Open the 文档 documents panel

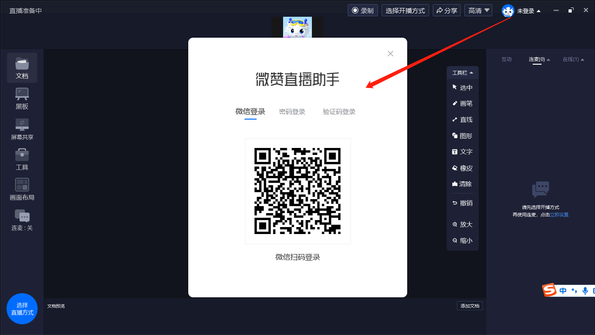point(22,68)
